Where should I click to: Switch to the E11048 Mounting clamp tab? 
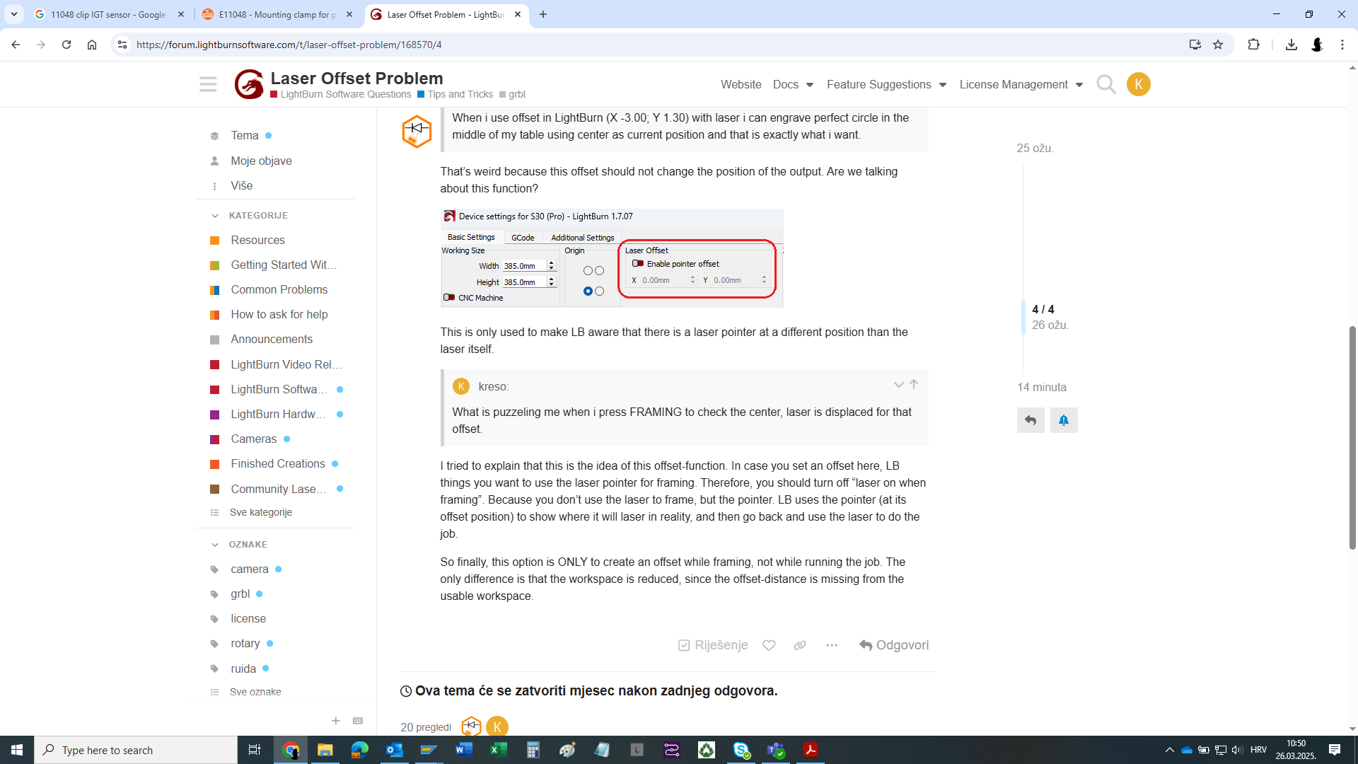pos(278,14)
